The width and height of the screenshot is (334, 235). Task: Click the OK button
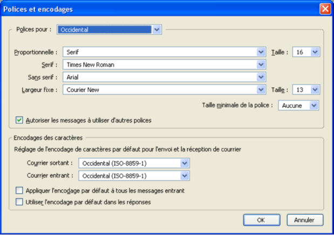(261, 220)
